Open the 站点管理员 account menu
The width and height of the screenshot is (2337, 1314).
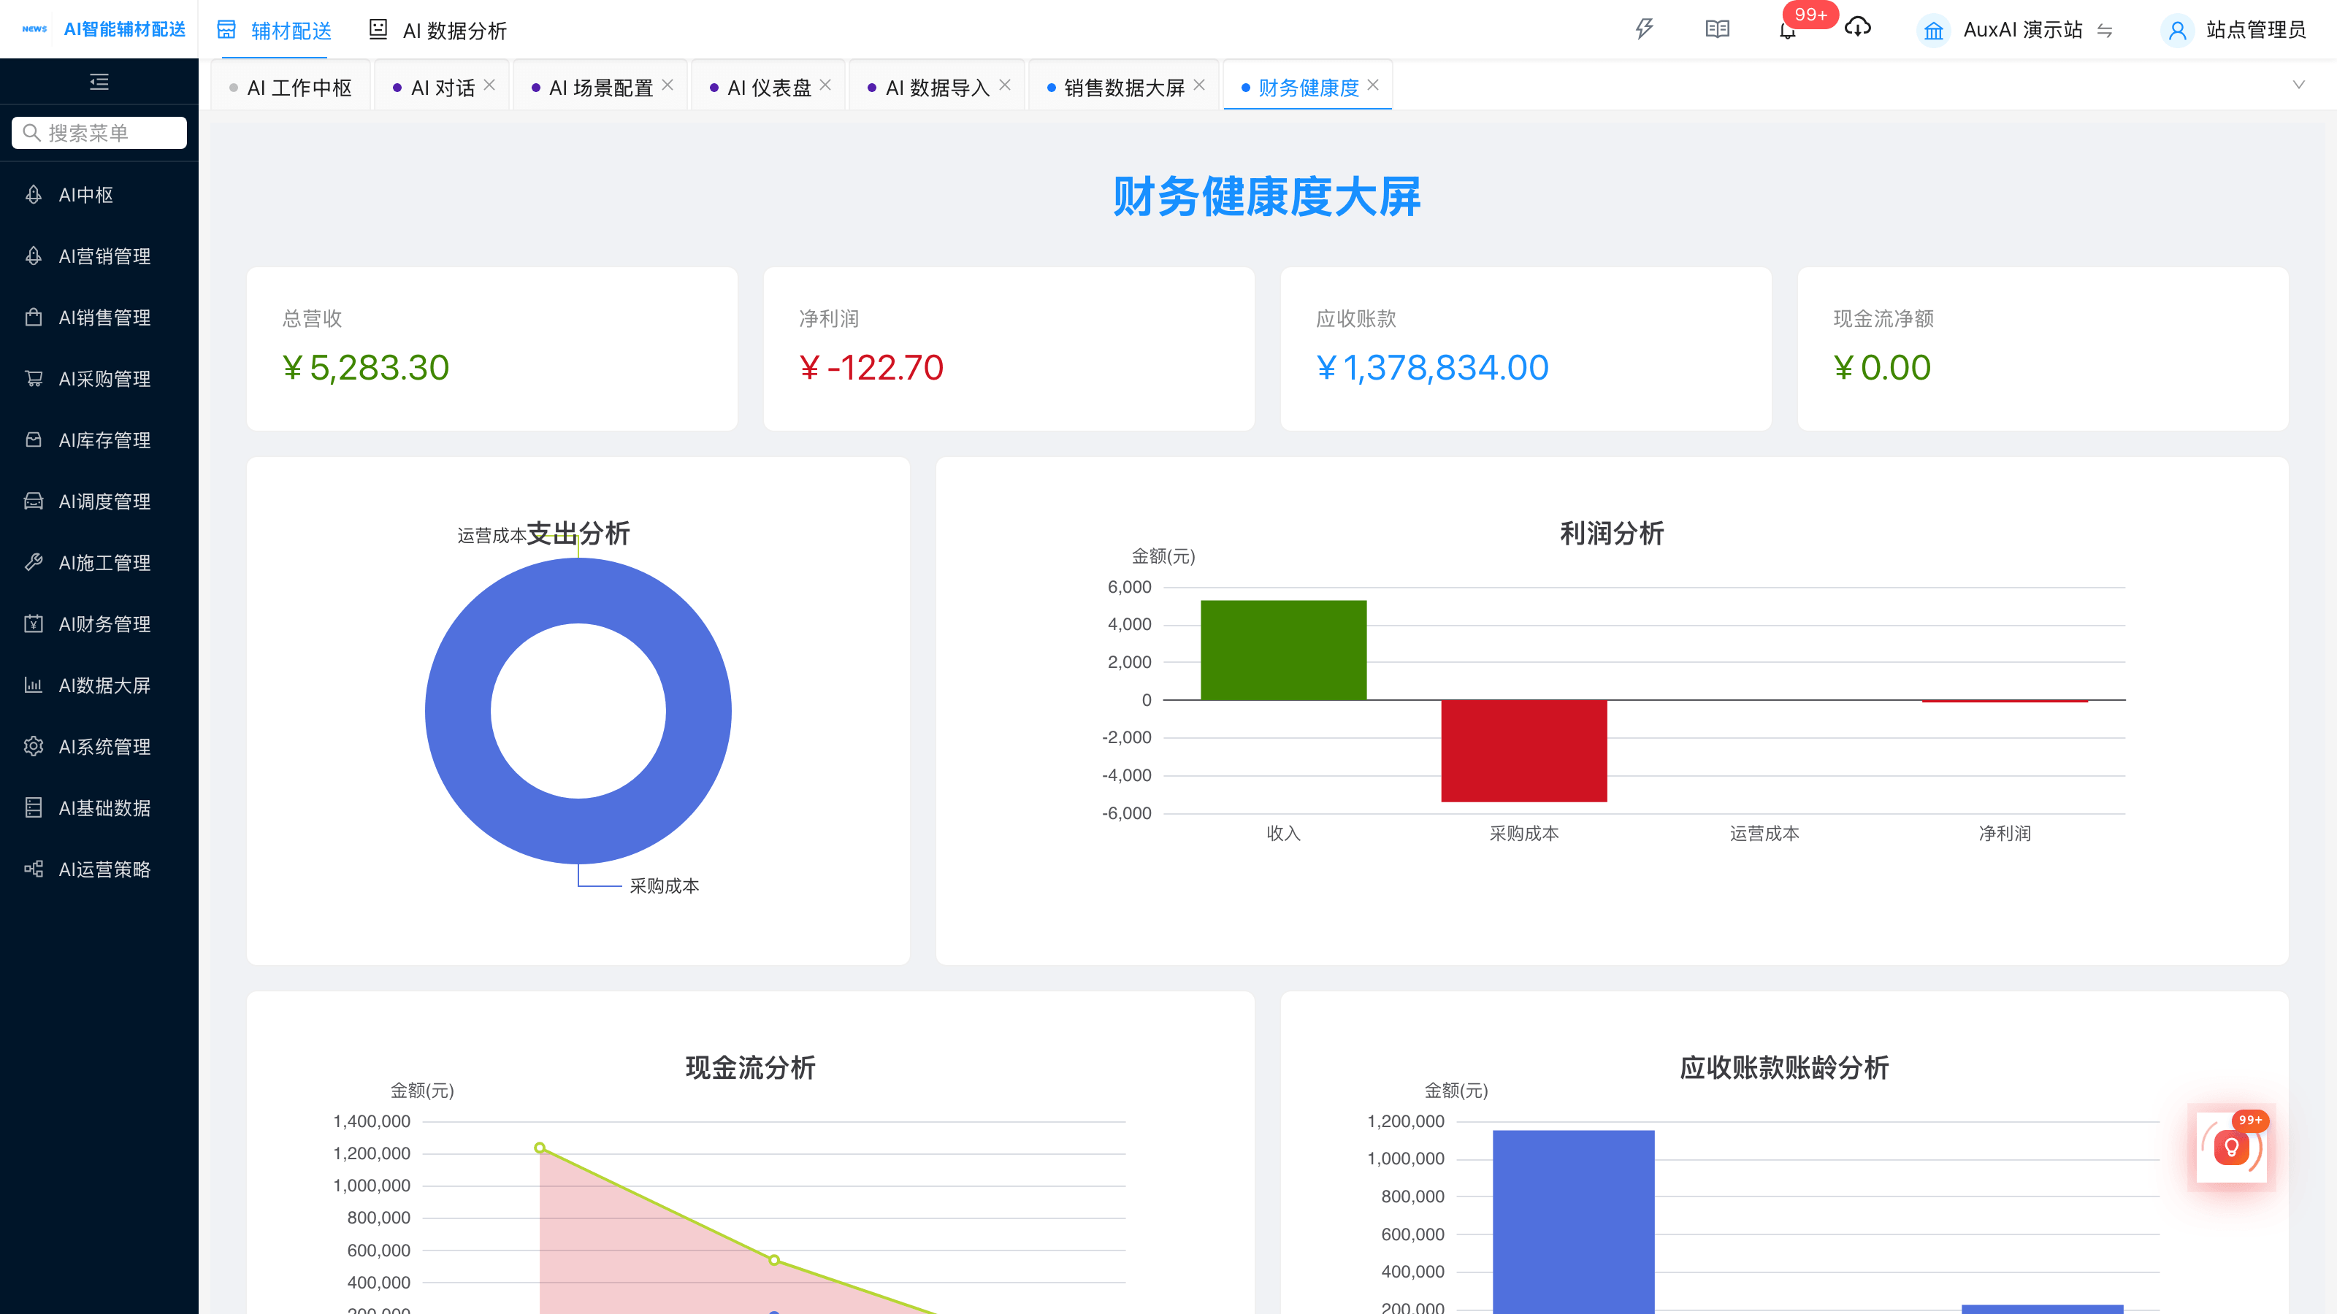[2233, 30]
